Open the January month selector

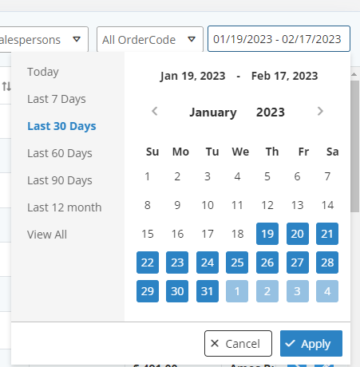[x=213, y=112]
